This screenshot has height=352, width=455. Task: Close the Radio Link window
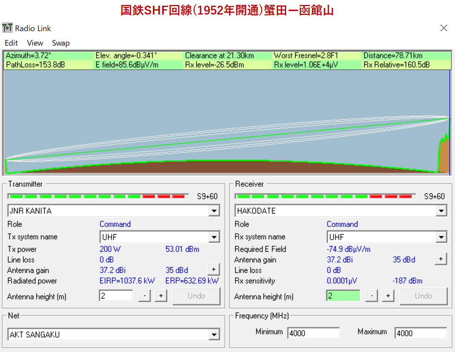(x=444, y=28)
